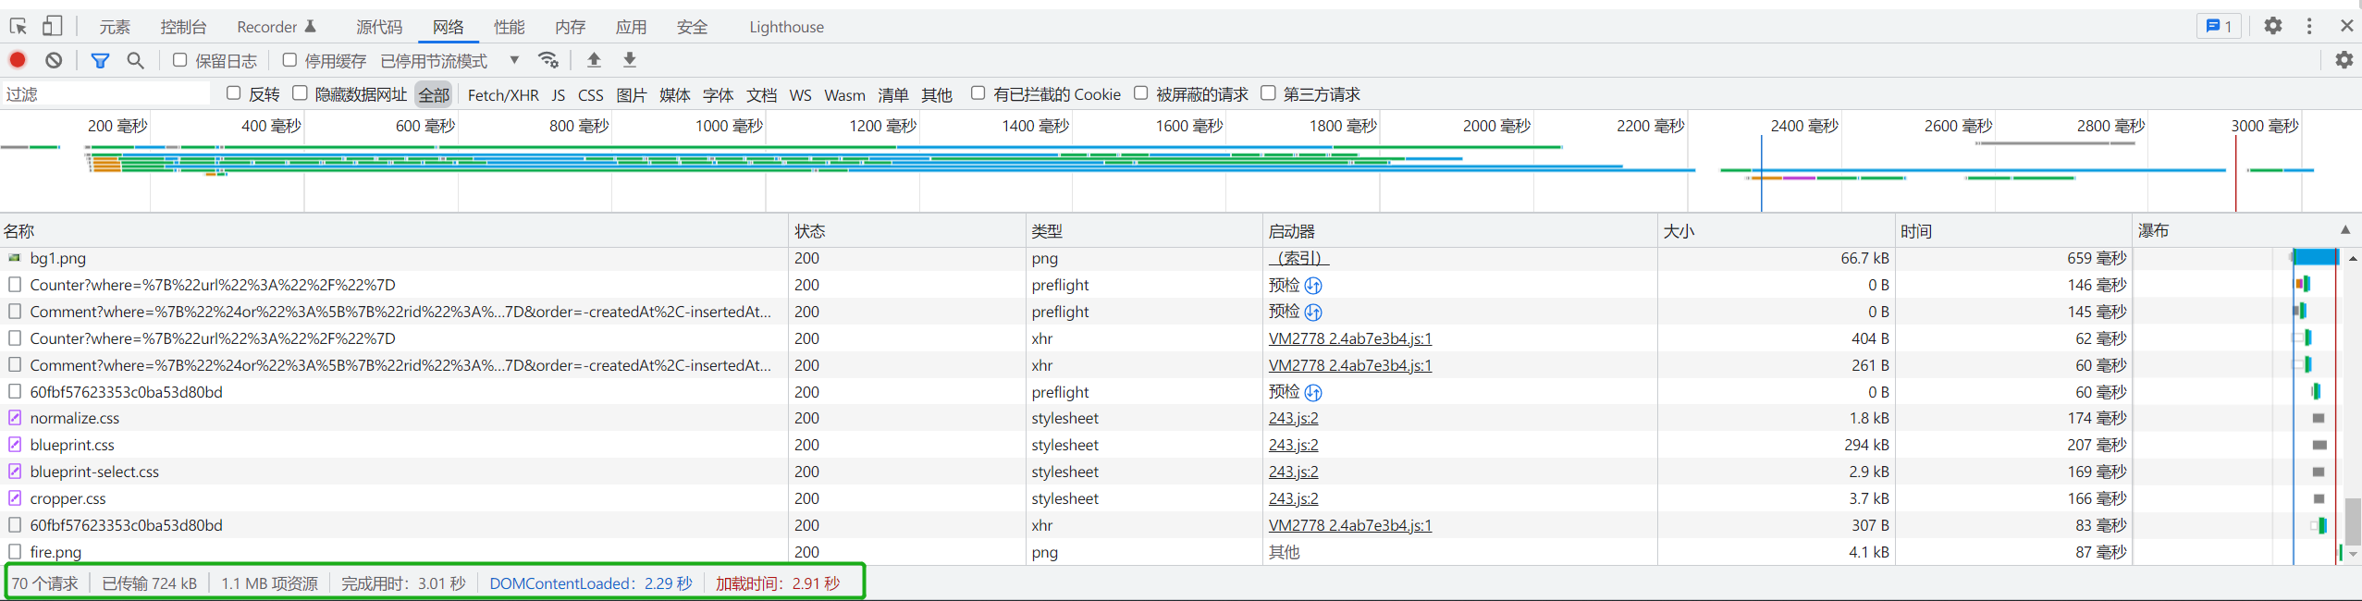This screenshot has height=601, width=2362.
Task: Click the bg1.png image file icon
Action: click(x=14, y=258)
